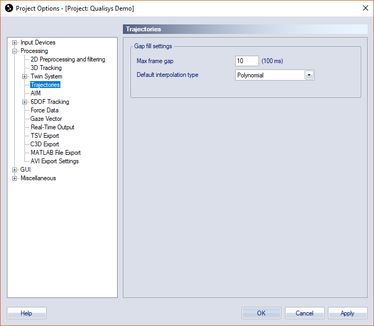The image size is (374, 326).
Task: Collapse the Processing tree node
Action: [14, 51]
